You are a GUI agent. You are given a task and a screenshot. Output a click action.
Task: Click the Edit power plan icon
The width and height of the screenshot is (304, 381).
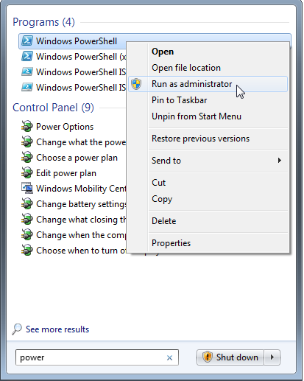pyautogui.click(x=26, y=173)
